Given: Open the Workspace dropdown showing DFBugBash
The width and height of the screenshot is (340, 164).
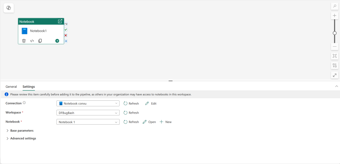Looking at the screenshot, I should 88,113.
